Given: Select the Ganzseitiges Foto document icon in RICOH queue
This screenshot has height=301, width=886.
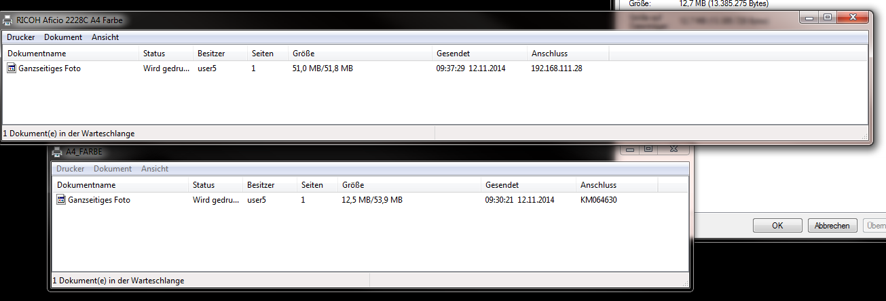Looking at the screenshot, I should [x=12, y=68].
